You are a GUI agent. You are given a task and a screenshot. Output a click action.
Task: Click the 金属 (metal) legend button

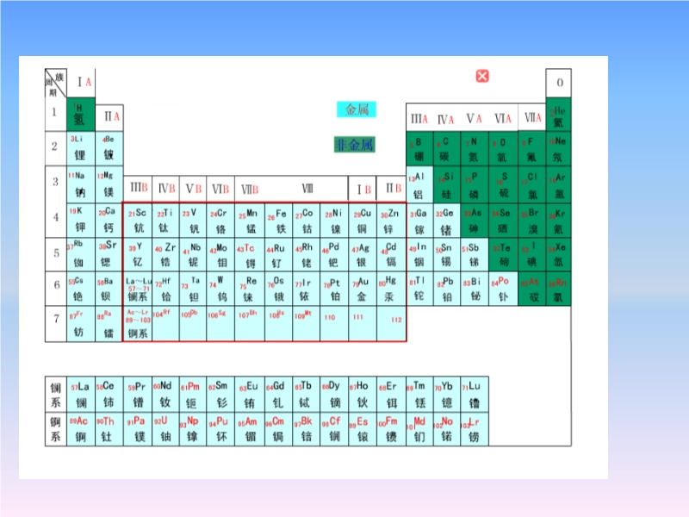coord(357,109)
